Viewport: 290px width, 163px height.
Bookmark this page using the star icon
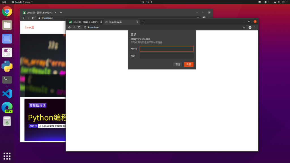[244, 27]
